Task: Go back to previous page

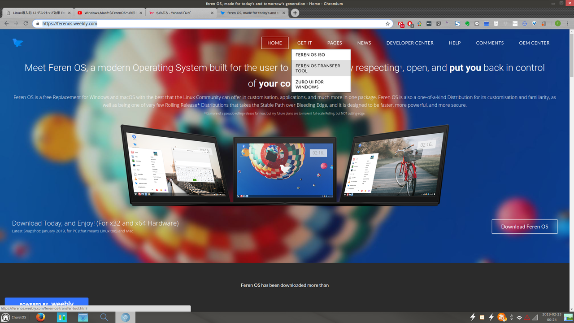Action: pos(7,23)
